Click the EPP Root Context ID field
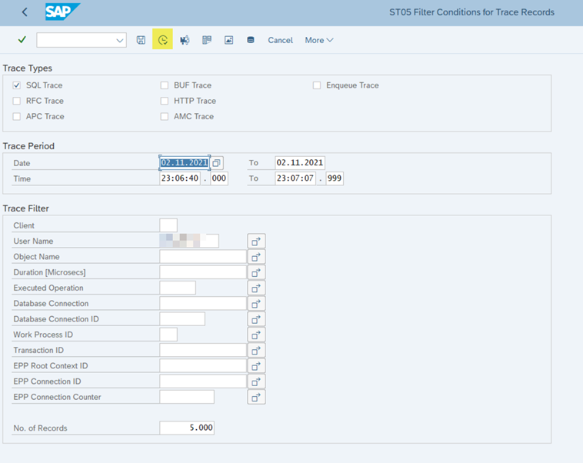 [203, 366]
